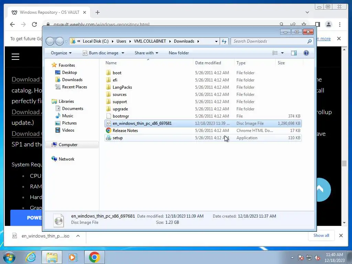The width and height of the screenshot is (352, 264).
Task: Select en_windows_thin_pc_x86_697681 disc image file
Action: 203,123
